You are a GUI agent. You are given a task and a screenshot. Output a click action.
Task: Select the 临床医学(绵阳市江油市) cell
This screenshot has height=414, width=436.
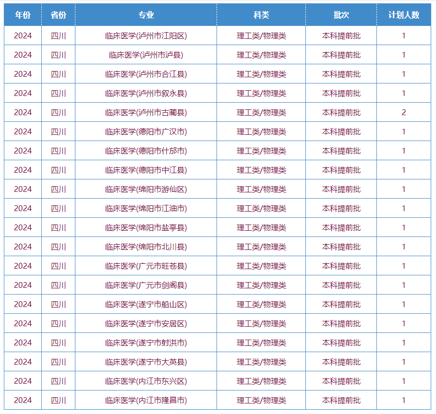tap(146, 208)
